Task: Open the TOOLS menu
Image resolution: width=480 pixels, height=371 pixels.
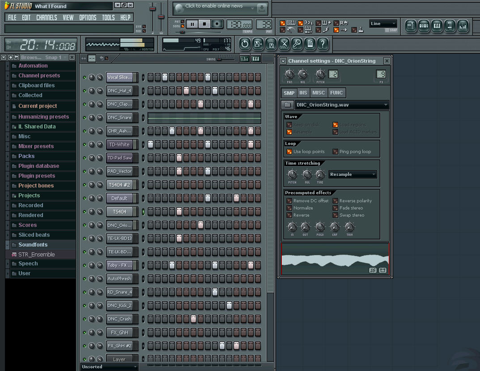Action: pos(108,17)
